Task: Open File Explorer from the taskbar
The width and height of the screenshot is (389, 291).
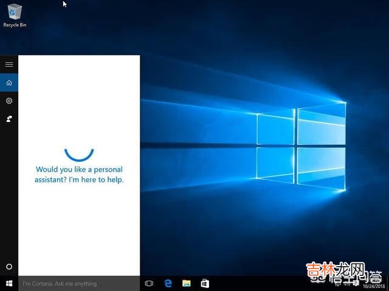Action: [x=187, y=283]
